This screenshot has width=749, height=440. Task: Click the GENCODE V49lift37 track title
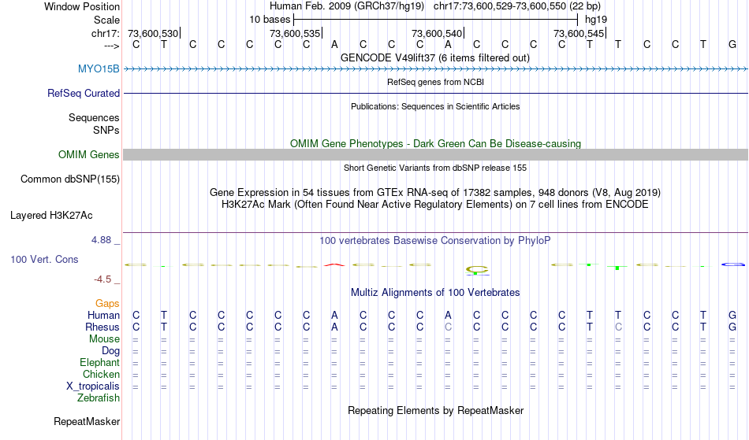coord(435,57)
